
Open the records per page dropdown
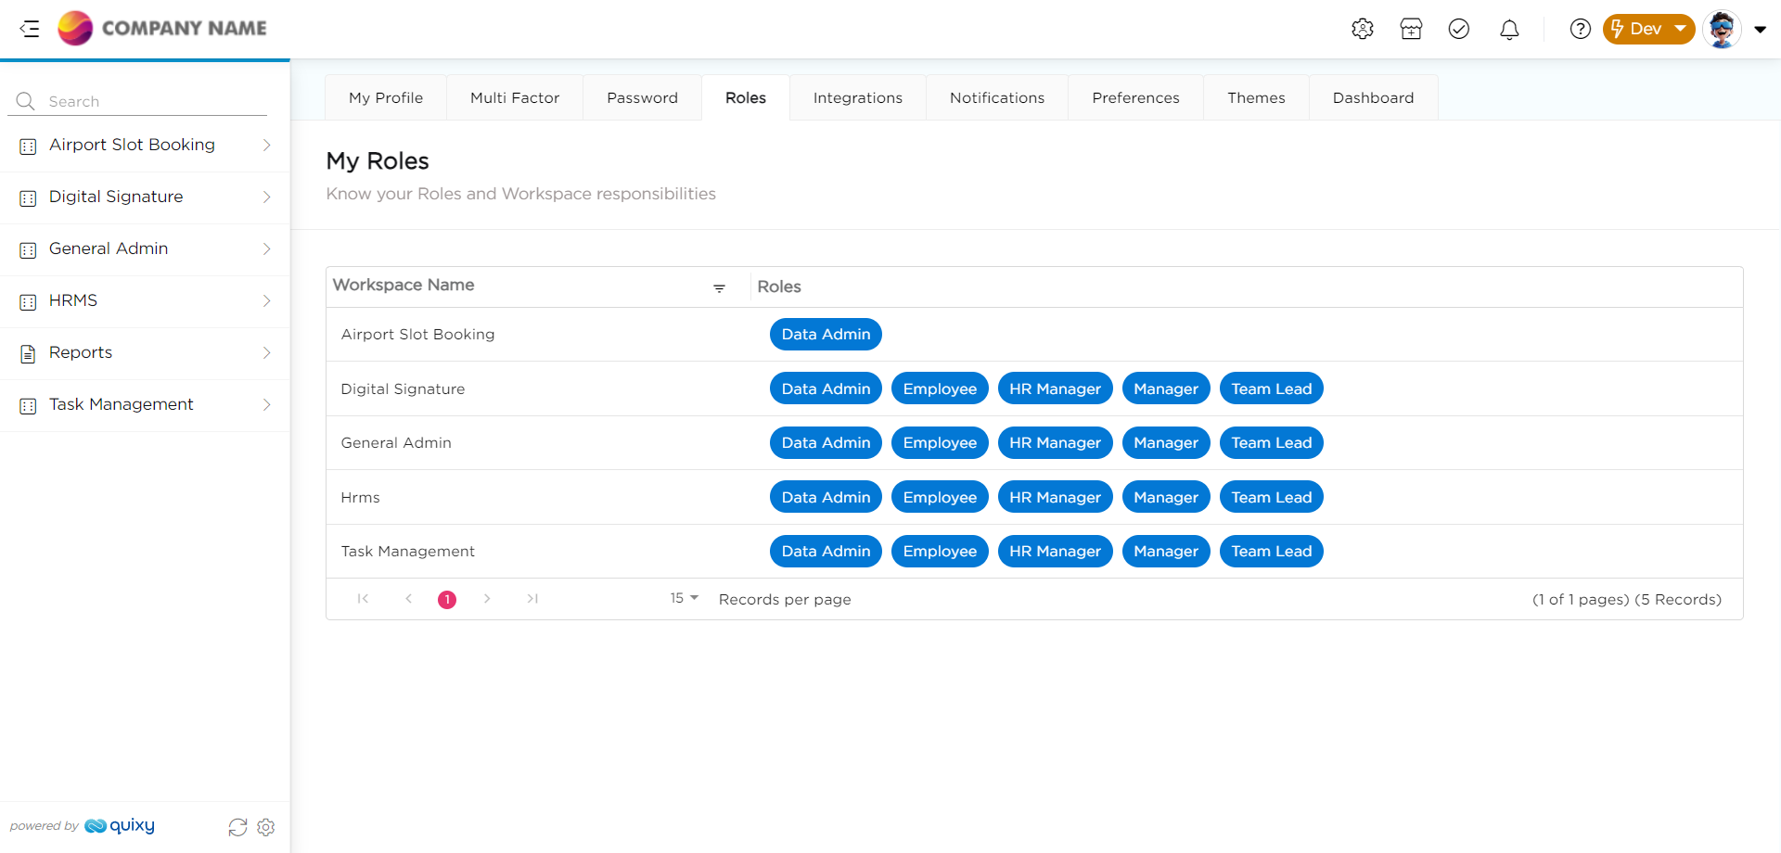(x=685, y=599)
